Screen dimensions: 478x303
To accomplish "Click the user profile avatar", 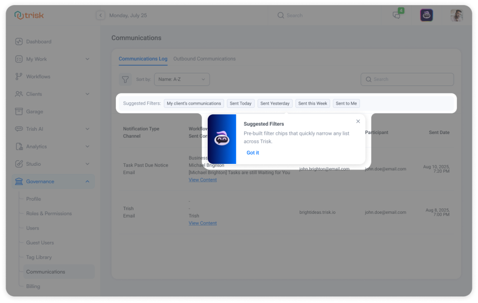I will coord(456,15).
